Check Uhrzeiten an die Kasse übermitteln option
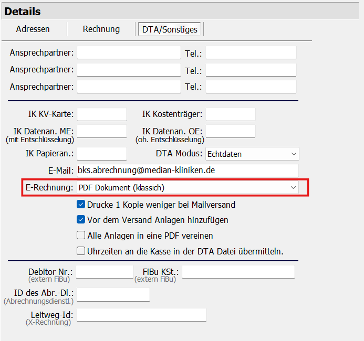364x341 pixels. pos(81,251)
